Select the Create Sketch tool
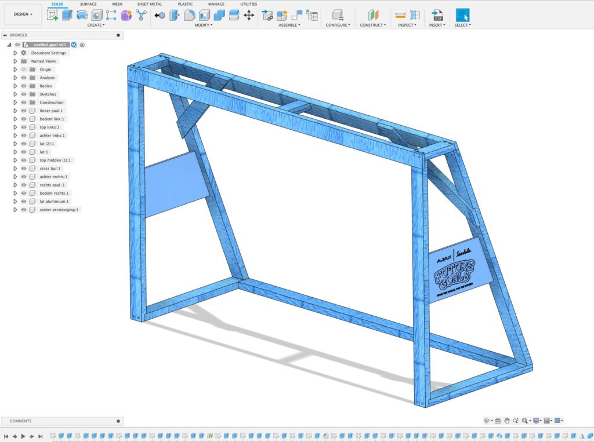This screenshot has height=442, width=594. tap(52, 15)
